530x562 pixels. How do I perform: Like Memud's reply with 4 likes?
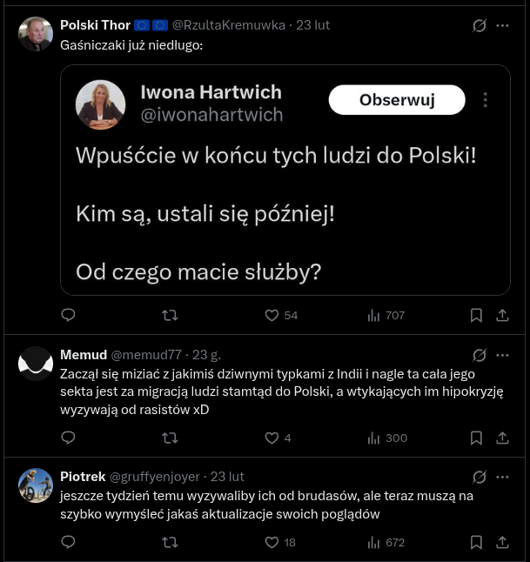coord(272,438)
